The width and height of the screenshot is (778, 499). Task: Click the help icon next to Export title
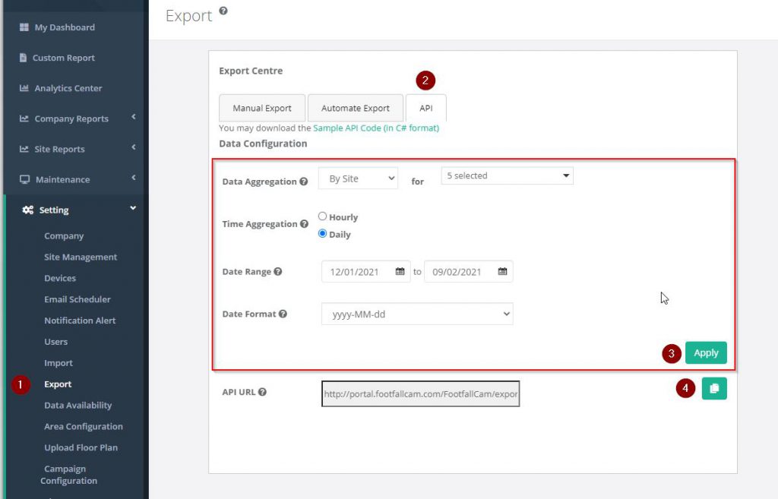[223, 11]
